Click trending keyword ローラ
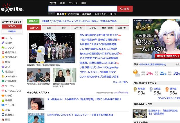Image resolution: width=180 pixels, height=123 pixels. tap(113, 14)
